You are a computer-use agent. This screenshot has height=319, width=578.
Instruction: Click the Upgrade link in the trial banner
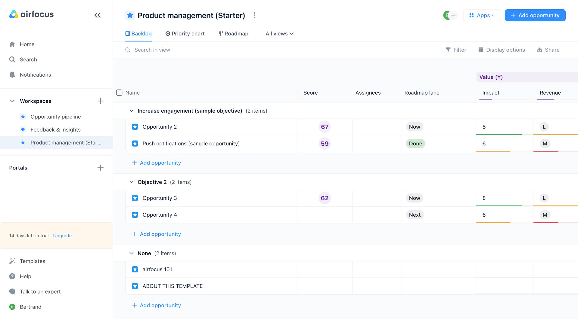pos(62,235)
